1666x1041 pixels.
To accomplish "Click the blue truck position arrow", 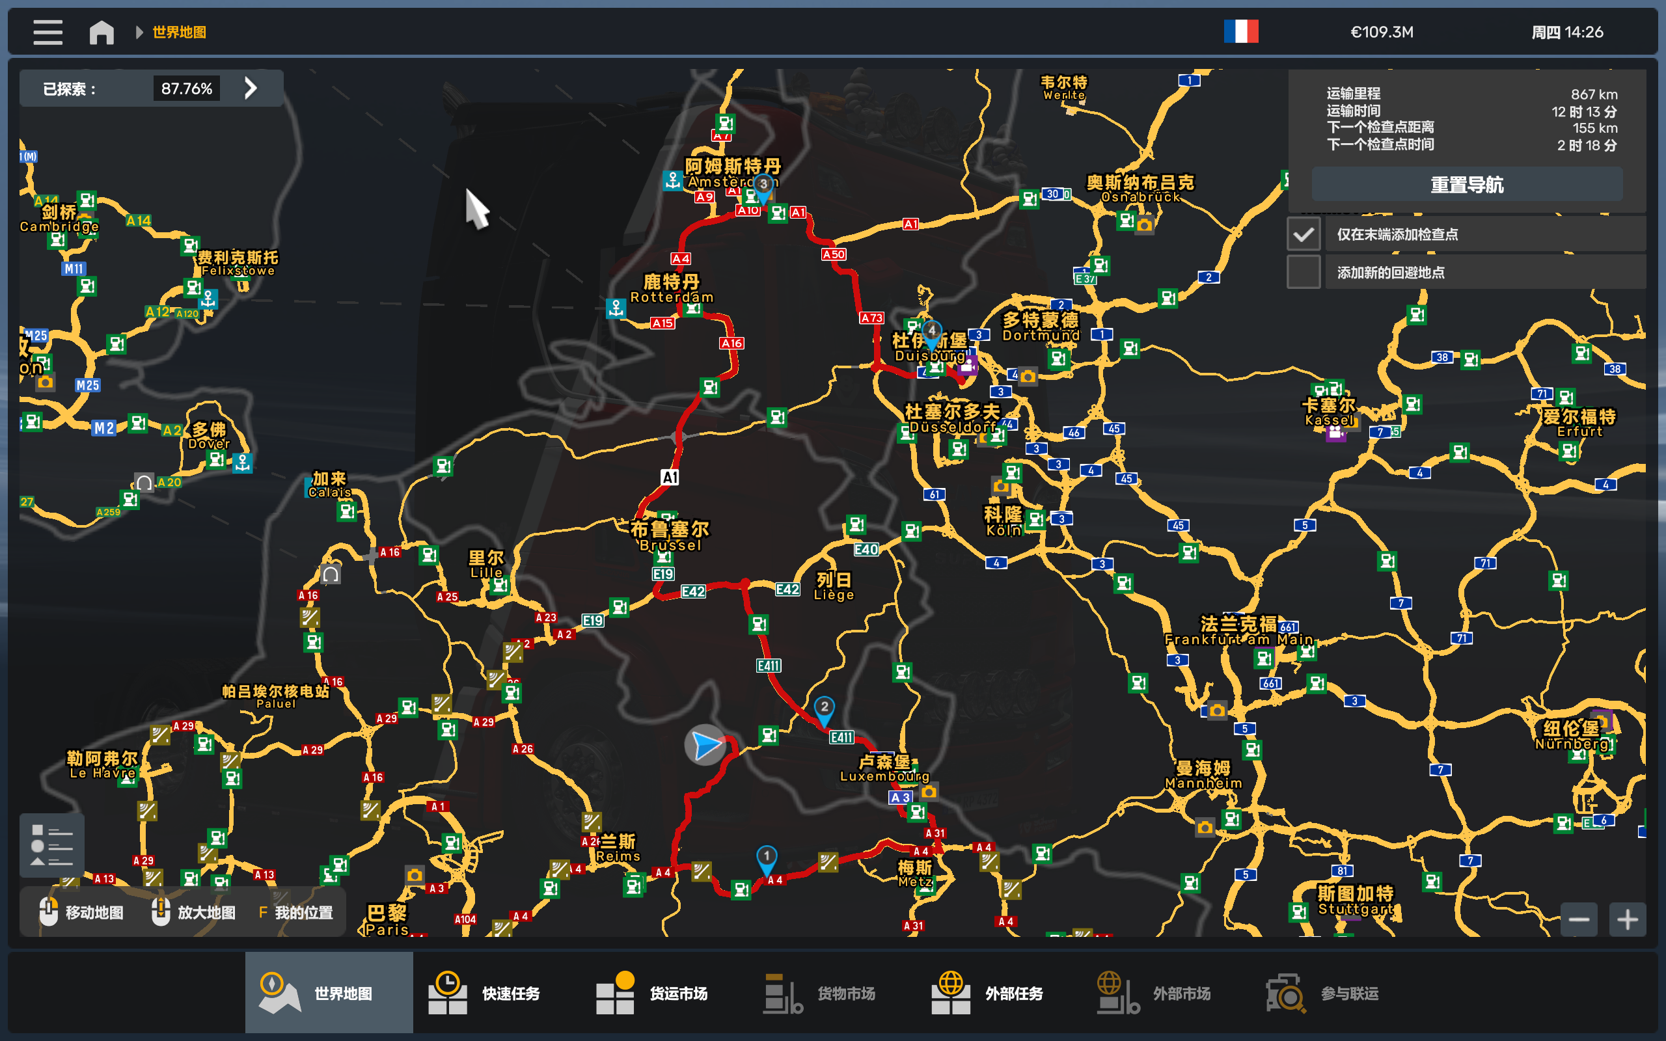I will [x=705, y=745].
